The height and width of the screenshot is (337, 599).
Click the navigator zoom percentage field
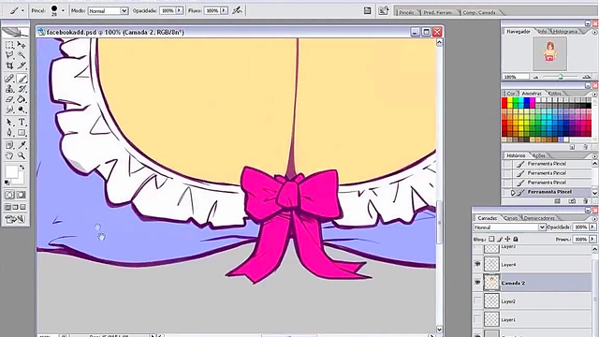pos(516,77)
